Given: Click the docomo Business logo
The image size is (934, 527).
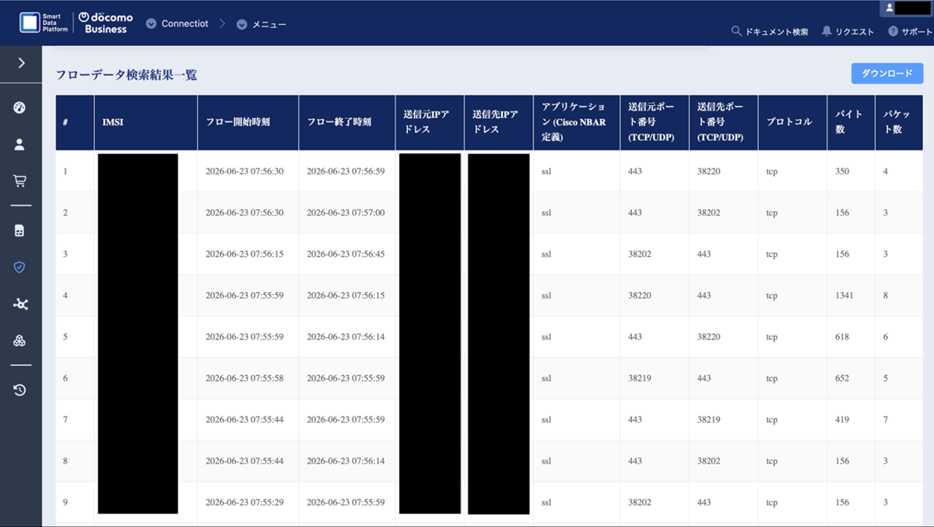Looking at the screenshot, I should 107,23.
